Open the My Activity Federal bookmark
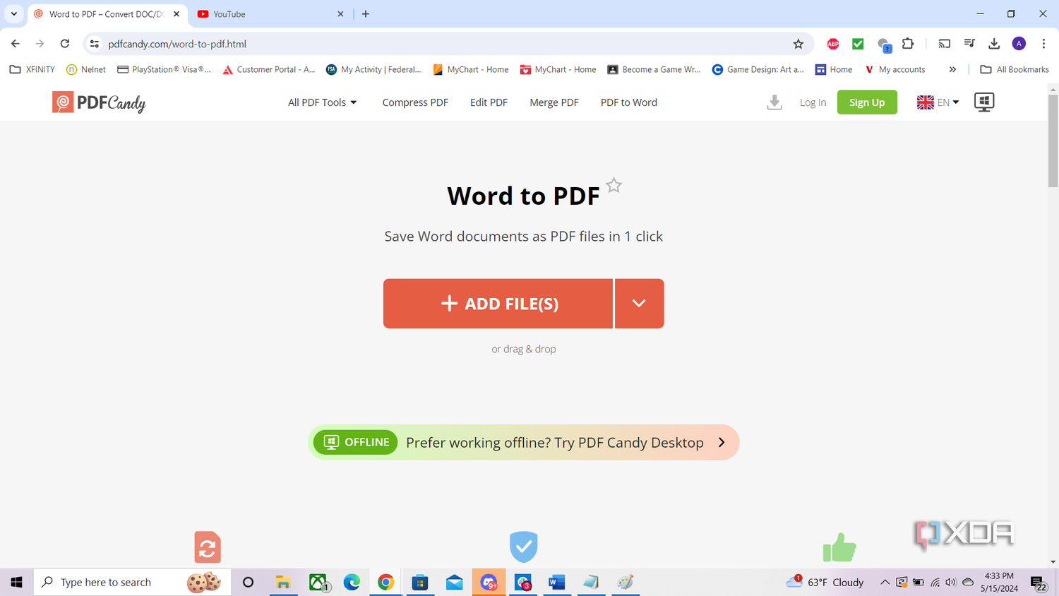 click(373, 69)
